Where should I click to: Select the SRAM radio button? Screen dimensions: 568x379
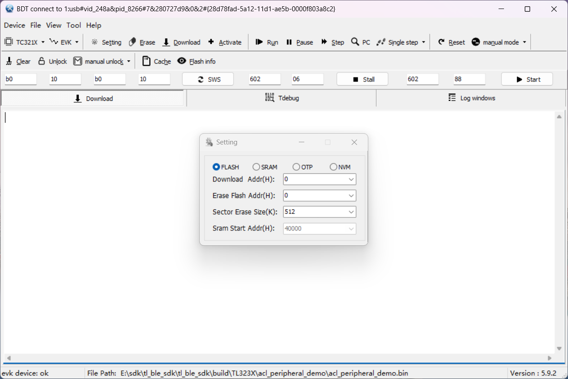click(257, 167)
